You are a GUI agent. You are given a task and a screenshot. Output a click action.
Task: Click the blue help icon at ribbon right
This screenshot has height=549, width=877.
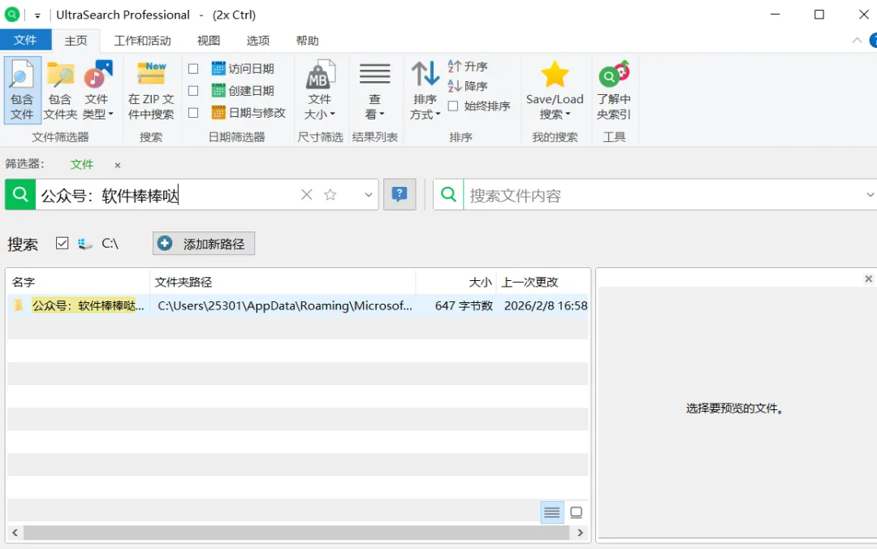coord(873,41)
